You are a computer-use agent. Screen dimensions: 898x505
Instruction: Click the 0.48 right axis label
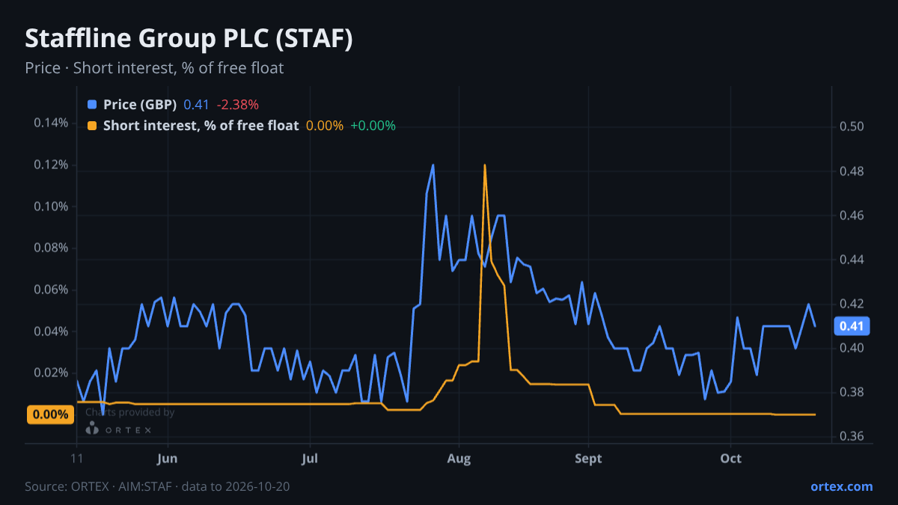[x=852, y=171]
